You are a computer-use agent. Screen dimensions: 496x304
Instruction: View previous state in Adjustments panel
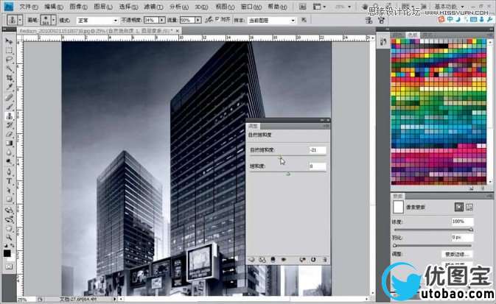click(303, 260)
